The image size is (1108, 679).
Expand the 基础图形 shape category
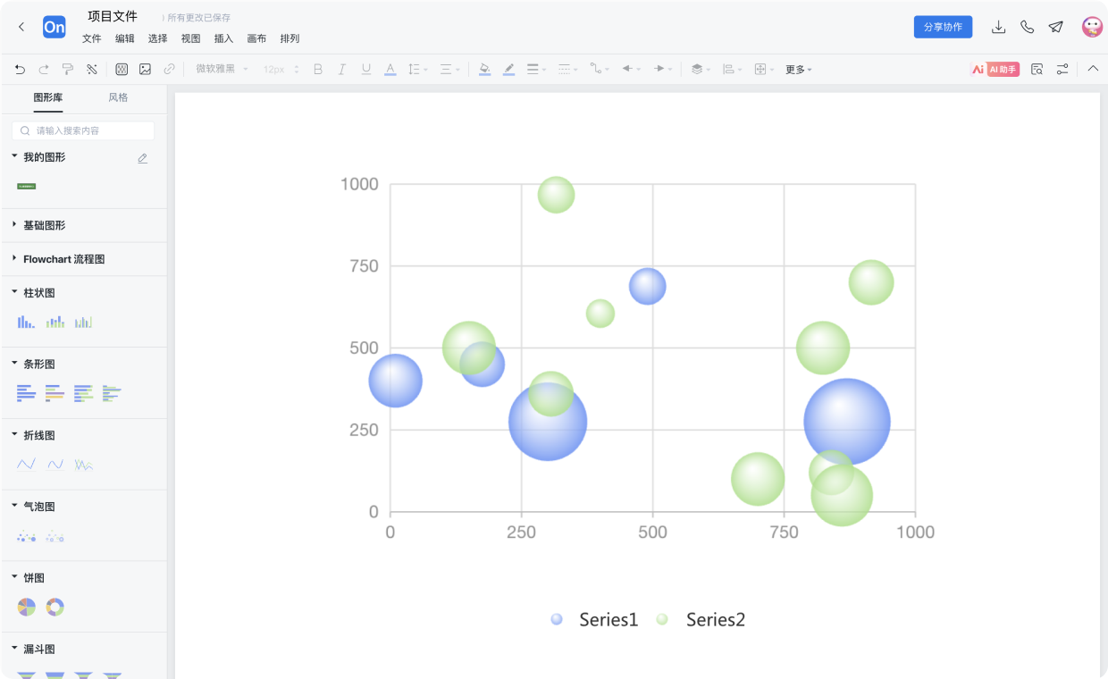(x=44, y=225)
